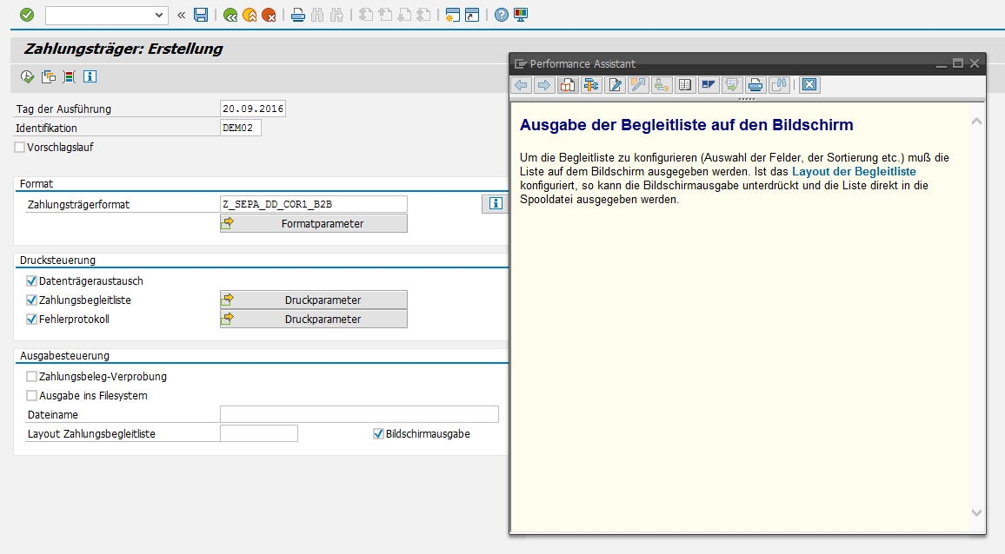Toggle the Bildschirmausgabe checkbox
The width and height of the screenshot is (1005, 554).
tap(378, 434)
